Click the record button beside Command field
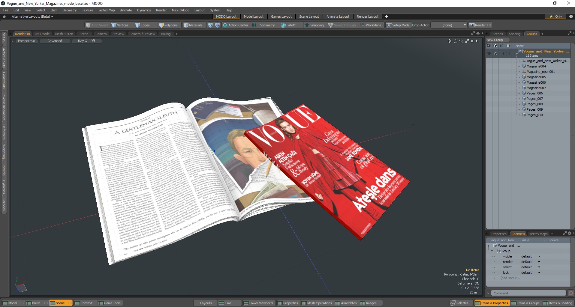 click(571, 293)
